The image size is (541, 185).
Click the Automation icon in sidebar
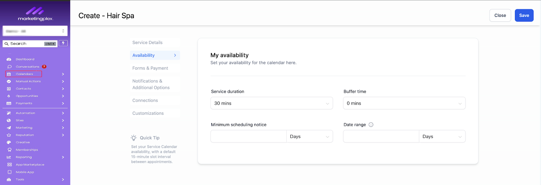[x=9, y=113]
